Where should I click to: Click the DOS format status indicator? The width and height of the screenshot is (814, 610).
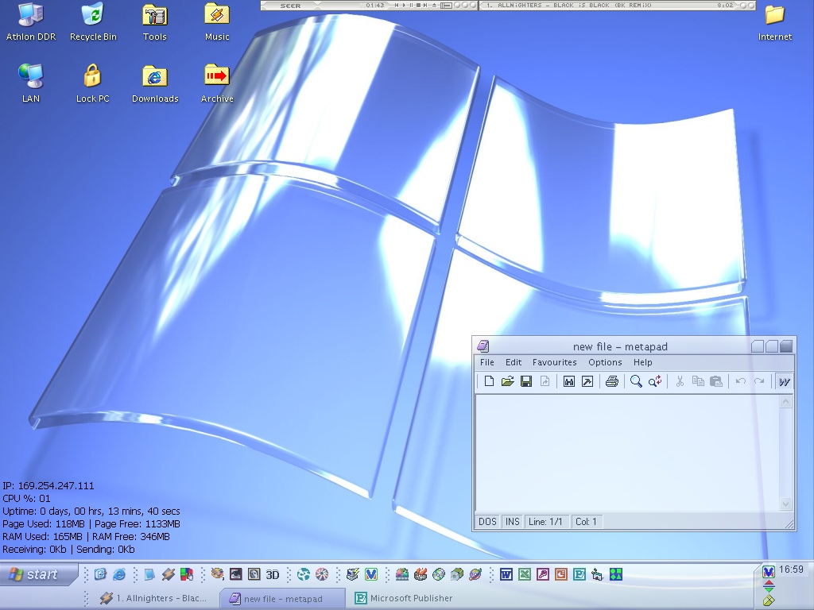[x=487, y=522]
